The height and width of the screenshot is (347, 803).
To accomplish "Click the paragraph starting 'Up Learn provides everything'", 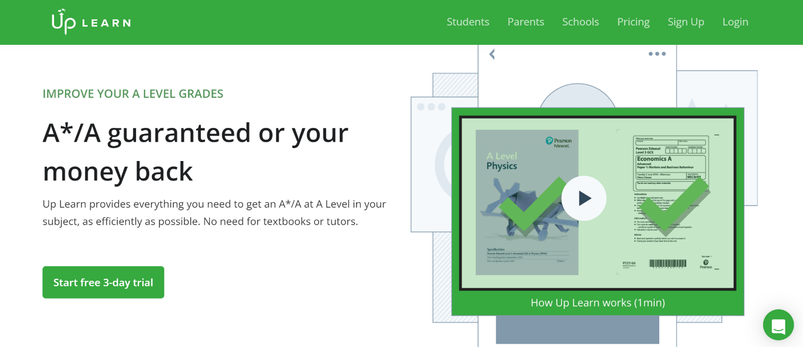I will point(214,212).
